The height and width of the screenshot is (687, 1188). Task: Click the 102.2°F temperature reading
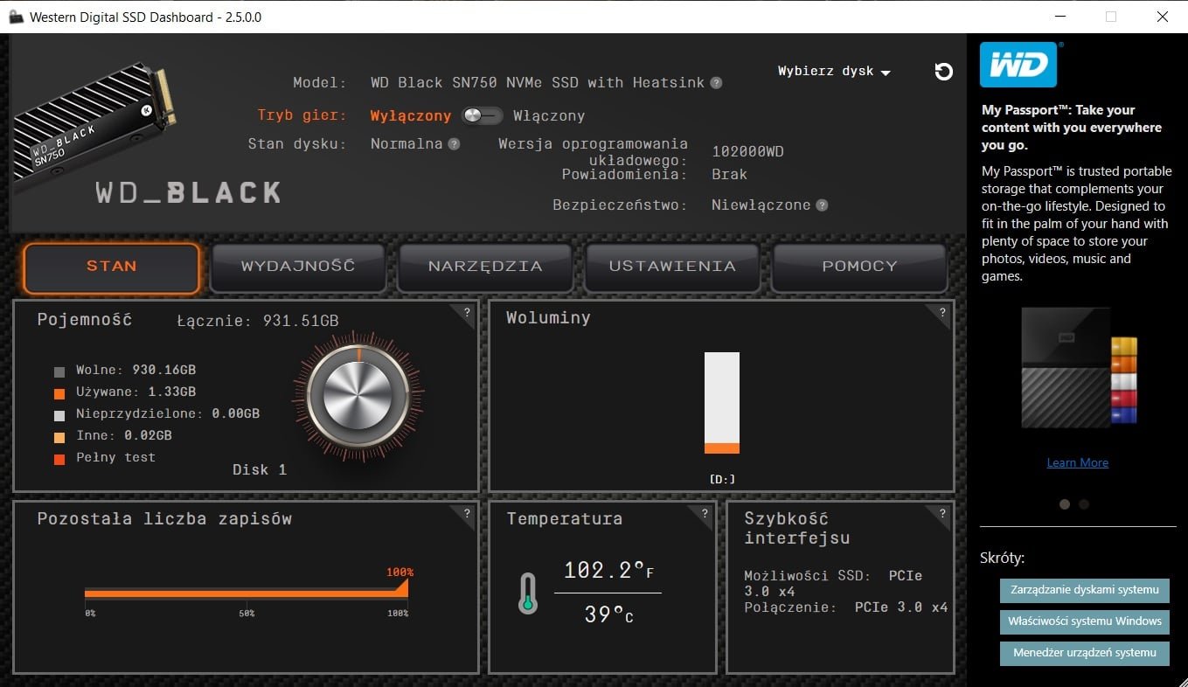[608, 572]
